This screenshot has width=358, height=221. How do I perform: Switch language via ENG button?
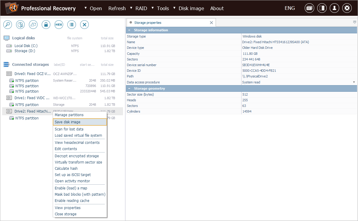(x=290, y=8)
